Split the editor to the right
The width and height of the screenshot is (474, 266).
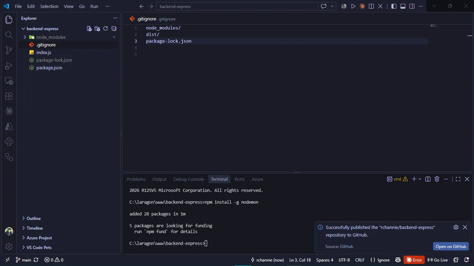[371, 6]
